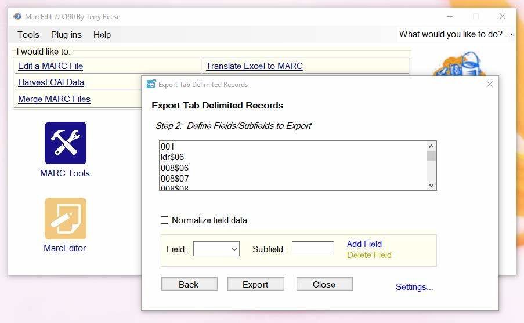524x323 pixels.
Task: Open the Plug-ins menu
Action: pyautogui.click(x=66, y=35)
